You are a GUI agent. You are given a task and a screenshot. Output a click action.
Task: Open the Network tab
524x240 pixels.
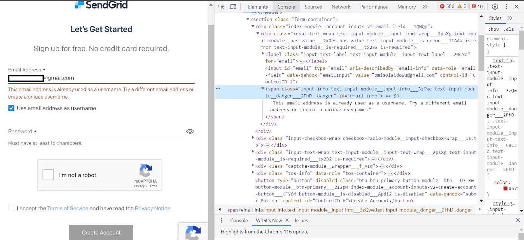tap(341, 7)
